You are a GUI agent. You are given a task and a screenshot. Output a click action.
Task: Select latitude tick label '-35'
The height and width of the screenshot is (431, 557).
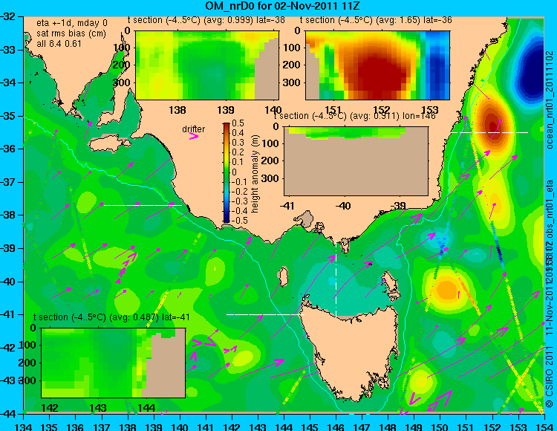tap(8, 116)
